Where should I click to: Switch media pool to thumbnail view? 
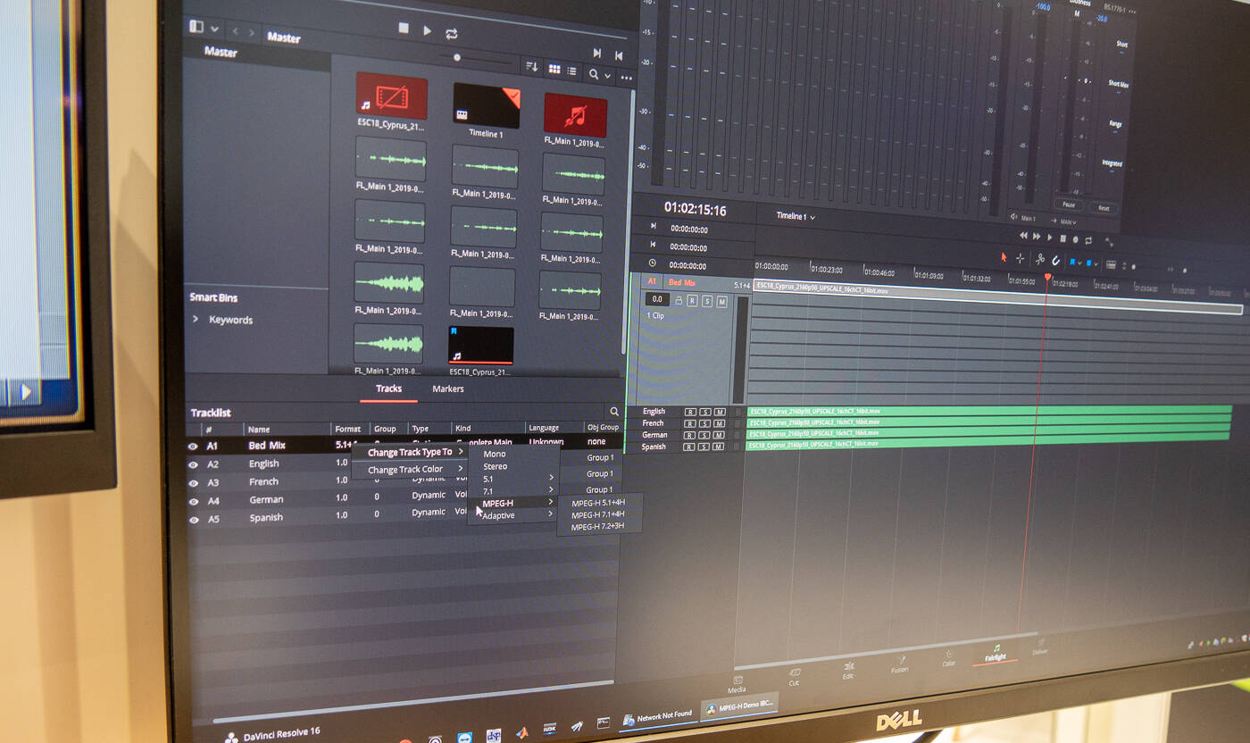click(x=554, y=69)
